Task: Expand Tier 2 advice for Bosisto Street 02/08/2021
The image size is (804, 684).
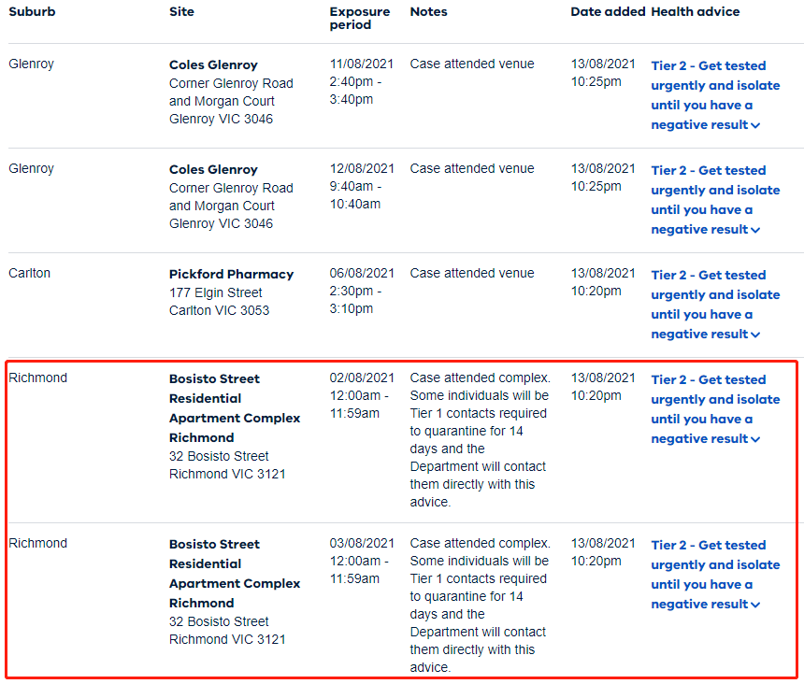Action: point(715,409)
